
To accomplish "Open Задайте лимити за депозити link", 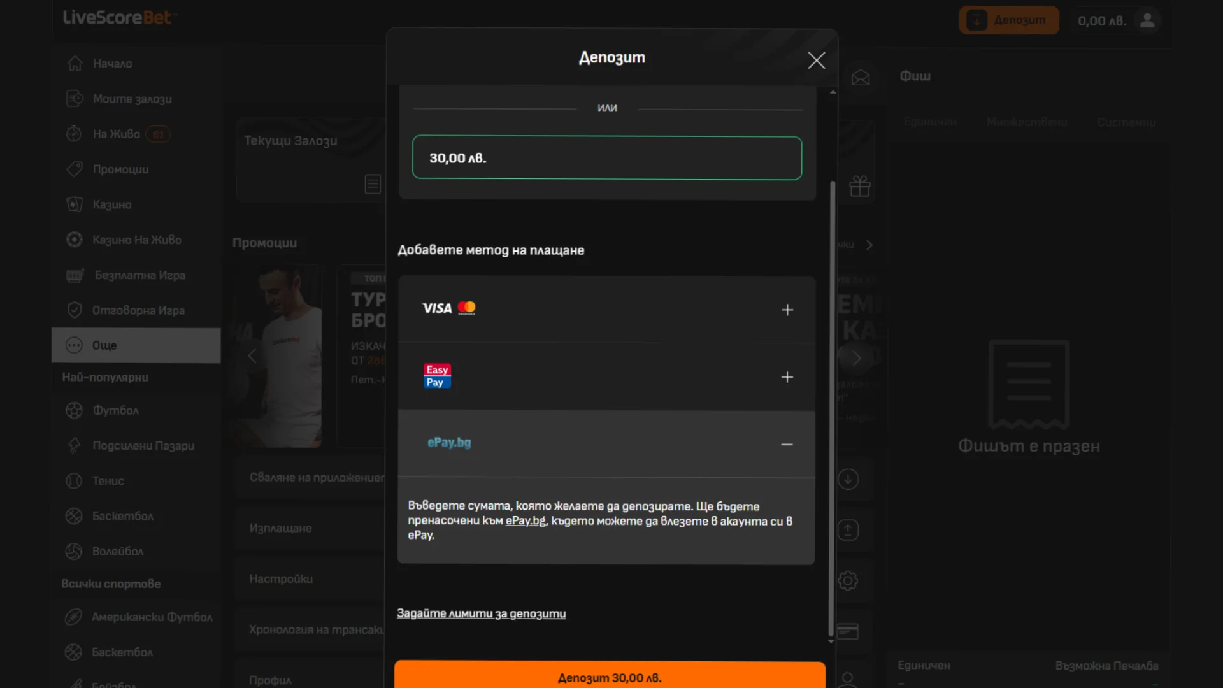I will 481,613.
